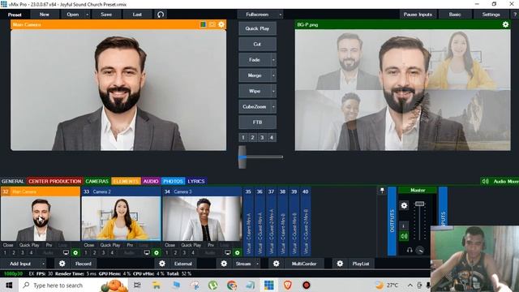This screenshot has width=519, height=292.
Task: Open Chrome from the Windows taskbar
Action: point(232,285)
